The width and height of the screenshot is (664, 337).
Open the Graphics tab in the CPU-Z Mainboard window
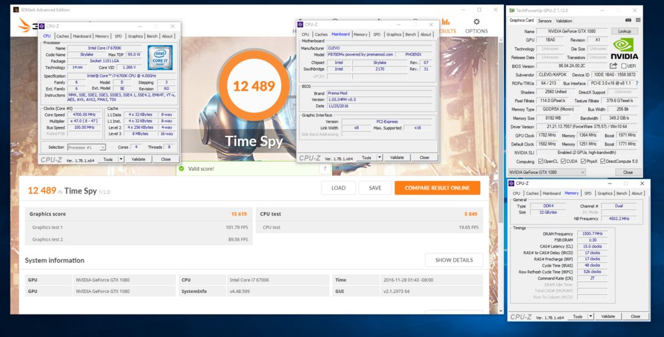394,35
